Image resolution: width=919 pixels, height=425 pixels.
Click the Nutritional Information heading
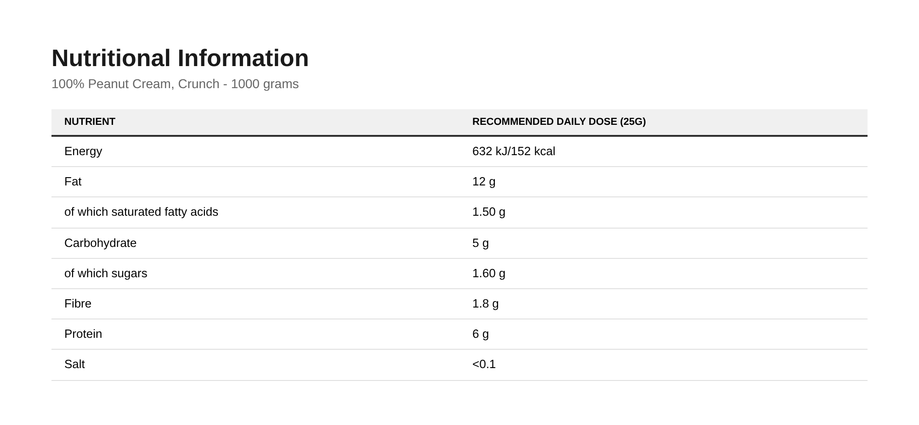(180, 58)
